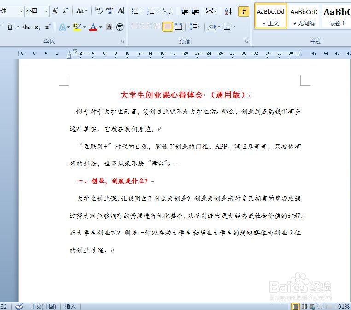Click the Increase Indent icon
The image size is (351, 310).
click(195, 11)
